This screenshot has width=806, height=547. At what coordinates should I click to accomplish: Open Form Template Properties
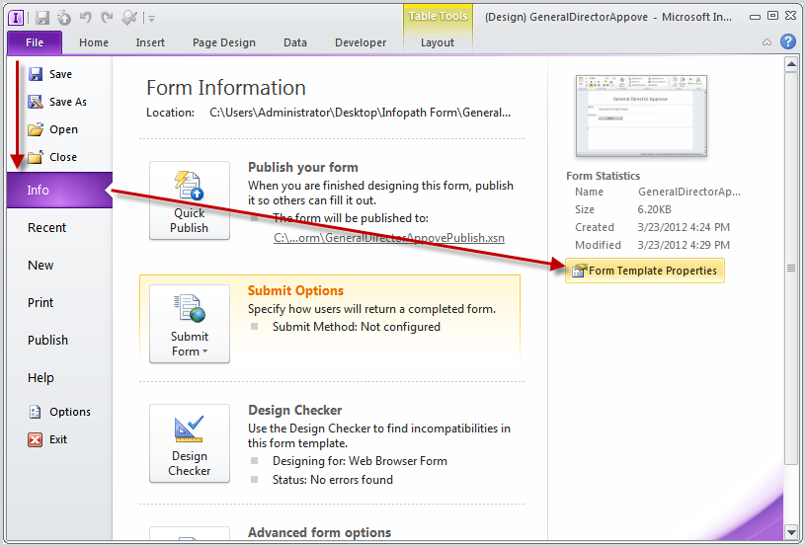(x=645, y=271)
